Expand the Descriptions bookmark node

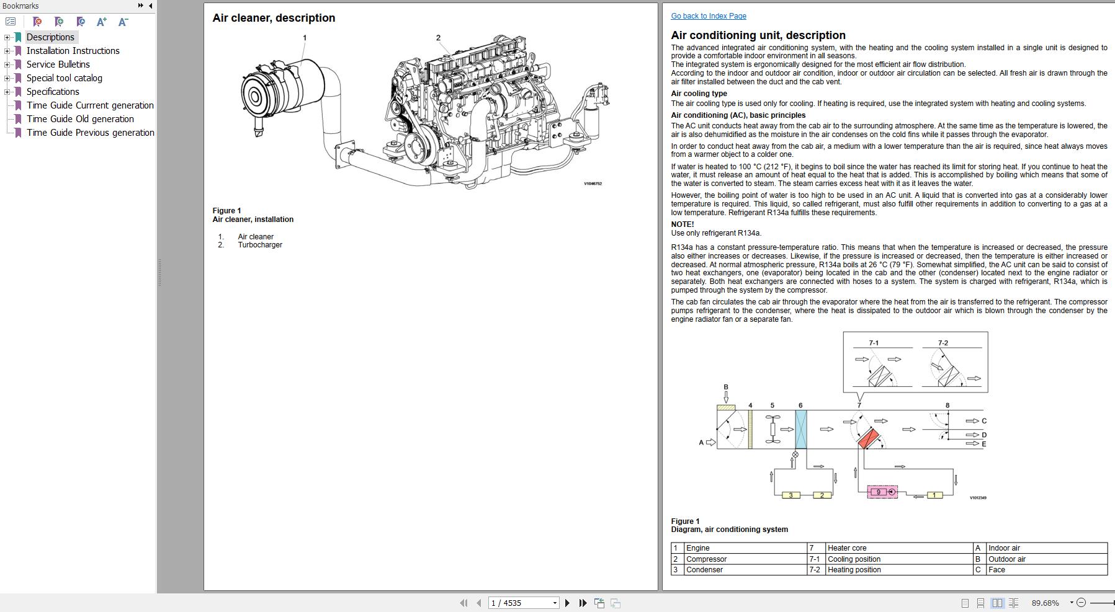point(7,37)
